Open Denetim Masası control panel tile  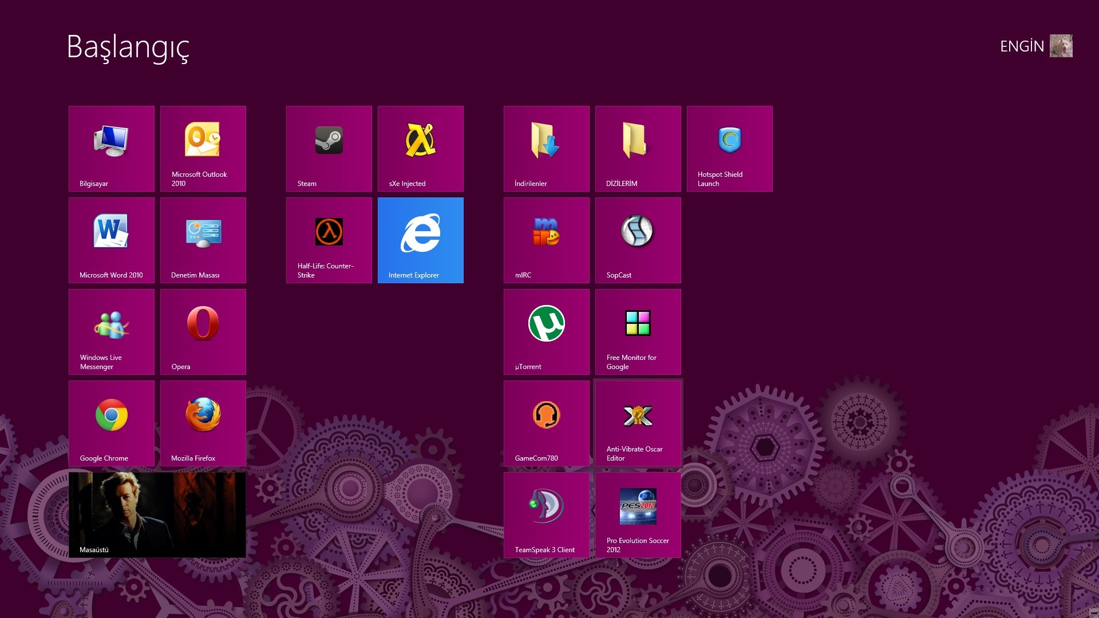pyautogui.click(x=203, y=240)
